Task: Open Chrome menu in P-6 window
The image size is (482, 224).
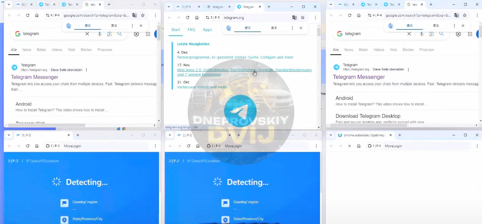Action: tap(155, 15)
